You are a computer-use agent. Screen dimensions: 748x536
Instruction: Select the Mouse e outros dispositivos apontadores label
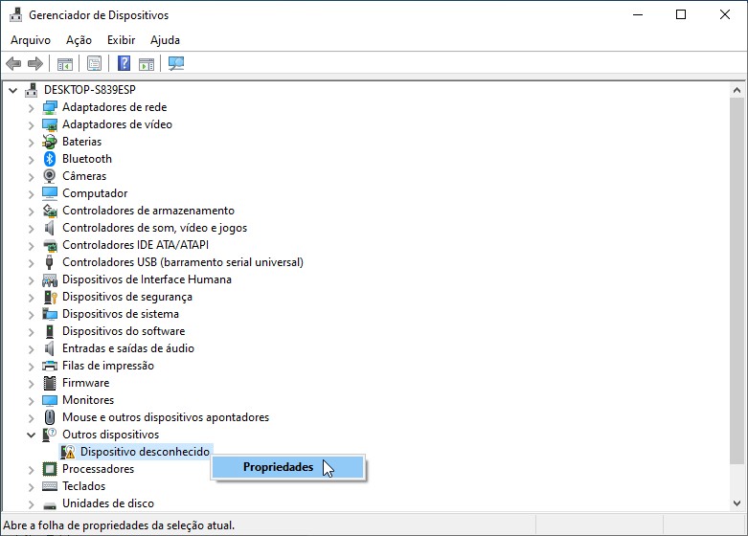(166, 417)
